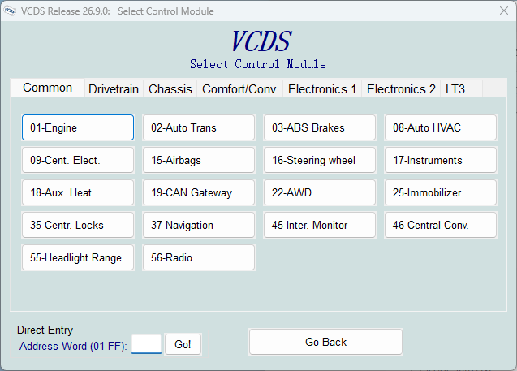This screenshot has height=371, width=517.
Task: Switch to the Drivetrain tab
Action: tap(114, 89)
